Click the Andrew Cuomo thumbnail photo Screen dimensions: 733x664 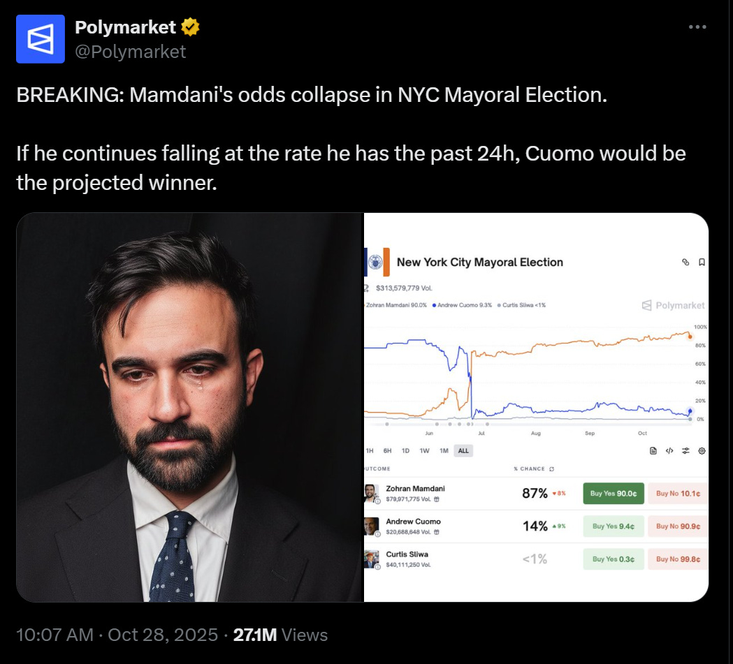coord(371,526)
